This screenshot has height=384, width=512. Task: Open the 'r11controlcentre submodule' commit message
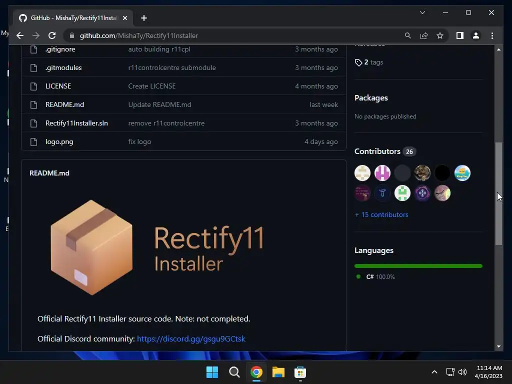172,67
